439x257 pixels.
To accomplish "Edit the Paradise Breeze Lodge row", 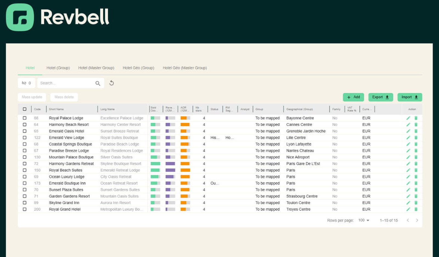I will click(x=408, y=151).
